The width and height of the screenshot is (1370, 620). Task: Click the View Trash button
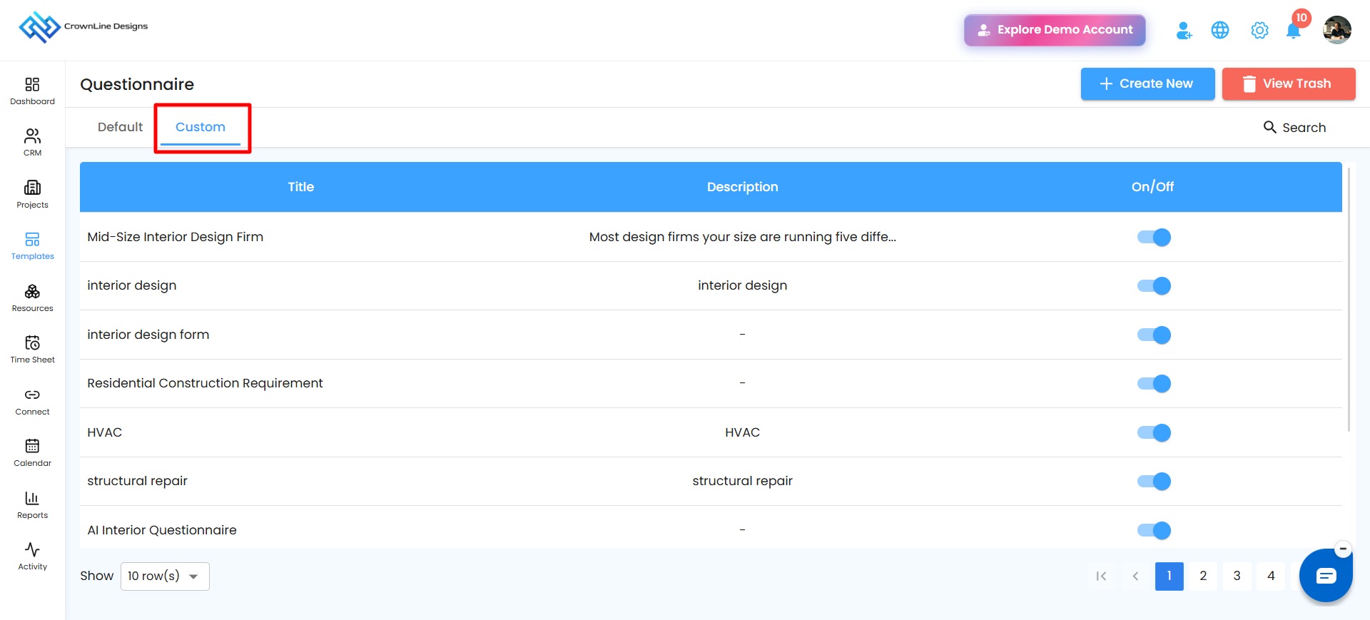pyautogui.click(x=1289, y=83)
